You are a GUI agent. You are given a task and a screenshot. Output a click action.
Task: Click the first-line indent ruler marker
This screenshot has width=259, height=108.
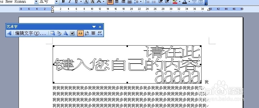(x=52, y=8)
